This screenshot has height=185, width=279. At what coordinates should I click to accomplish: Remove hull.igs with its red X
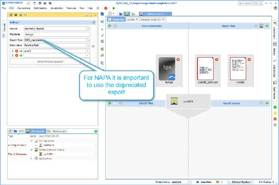(178, 59)
